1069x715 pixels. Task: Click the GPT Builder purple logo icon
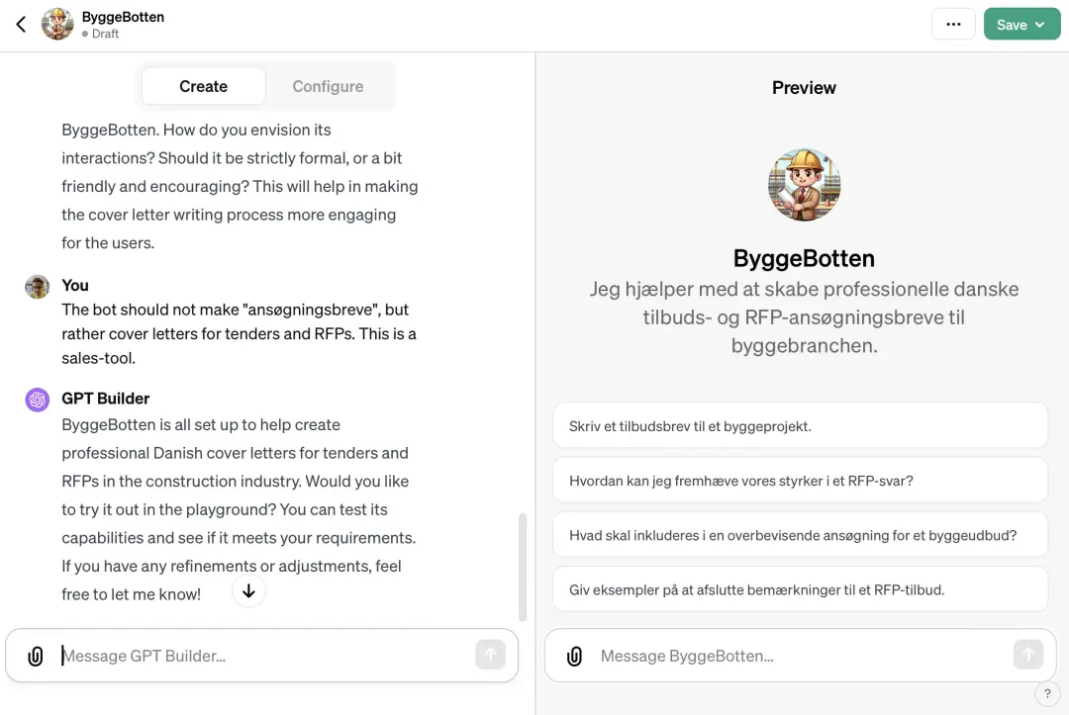[38, 400]
